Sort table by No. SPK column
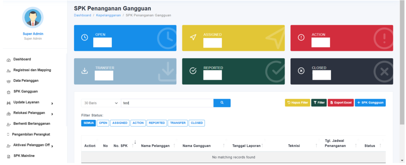 coord(121,146)
